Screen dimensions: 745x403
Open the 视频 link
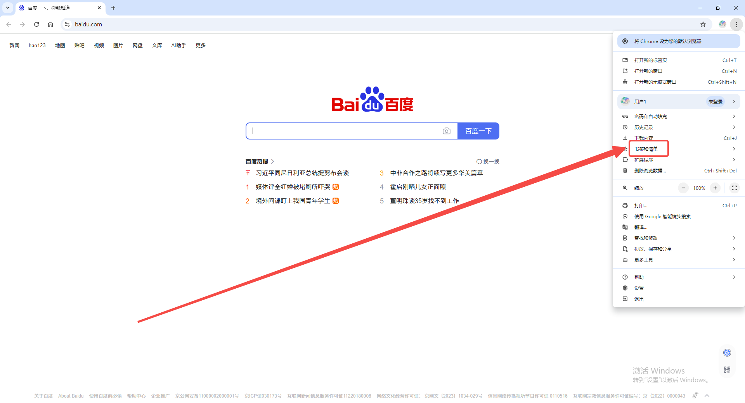pyautogui.click(x=99, y=45)
